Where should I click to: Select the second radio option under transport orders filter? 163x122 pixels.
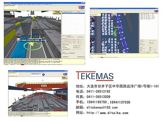click(76, 37)
